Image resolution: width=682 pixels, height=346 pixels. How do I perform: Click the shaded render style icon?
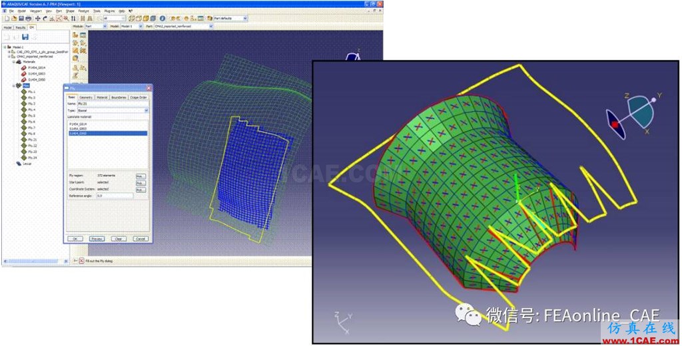146,18
